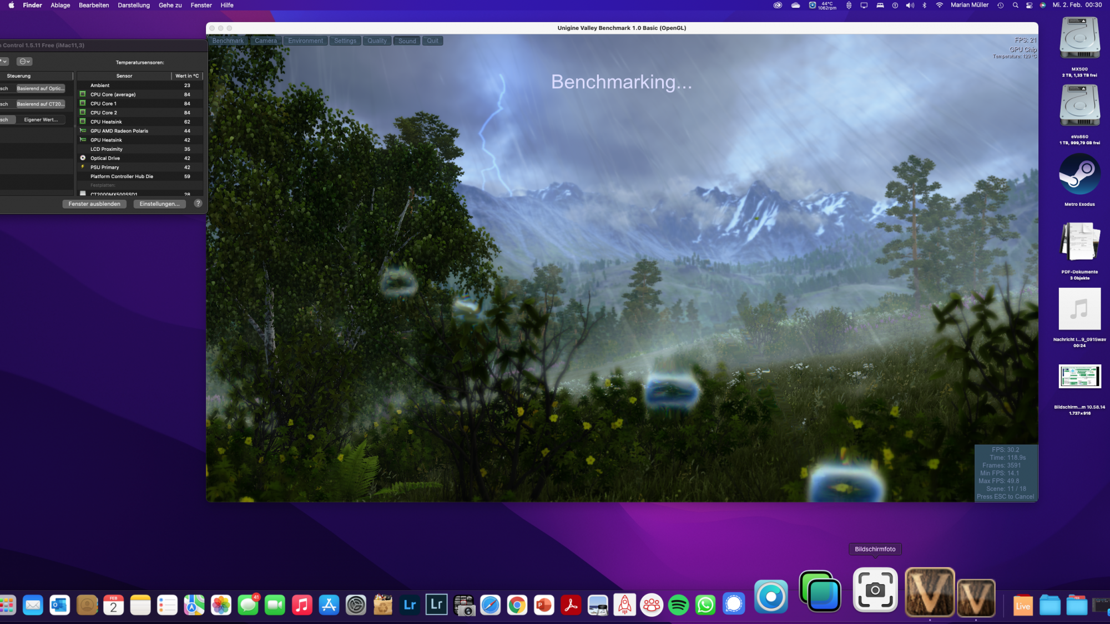Click the Wi-Fi icon in menu bar
This screenshot has height=624, width=1110.
(939, 5)
